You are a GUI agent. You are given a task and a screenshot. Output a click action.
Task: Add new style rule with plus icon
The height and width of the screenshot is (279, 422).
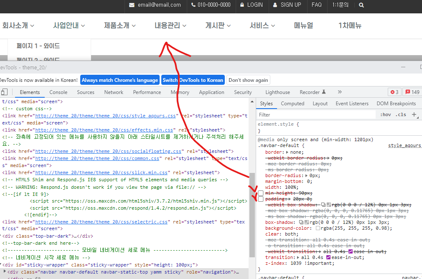click(x=414, y=114)
